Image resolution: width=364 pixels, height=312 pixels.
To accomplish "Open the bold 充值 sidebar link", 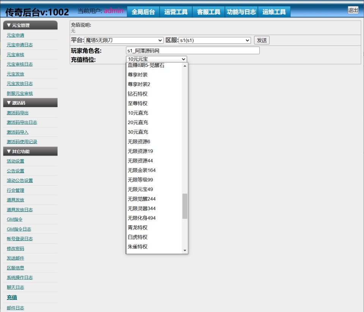I will (12, 297).
